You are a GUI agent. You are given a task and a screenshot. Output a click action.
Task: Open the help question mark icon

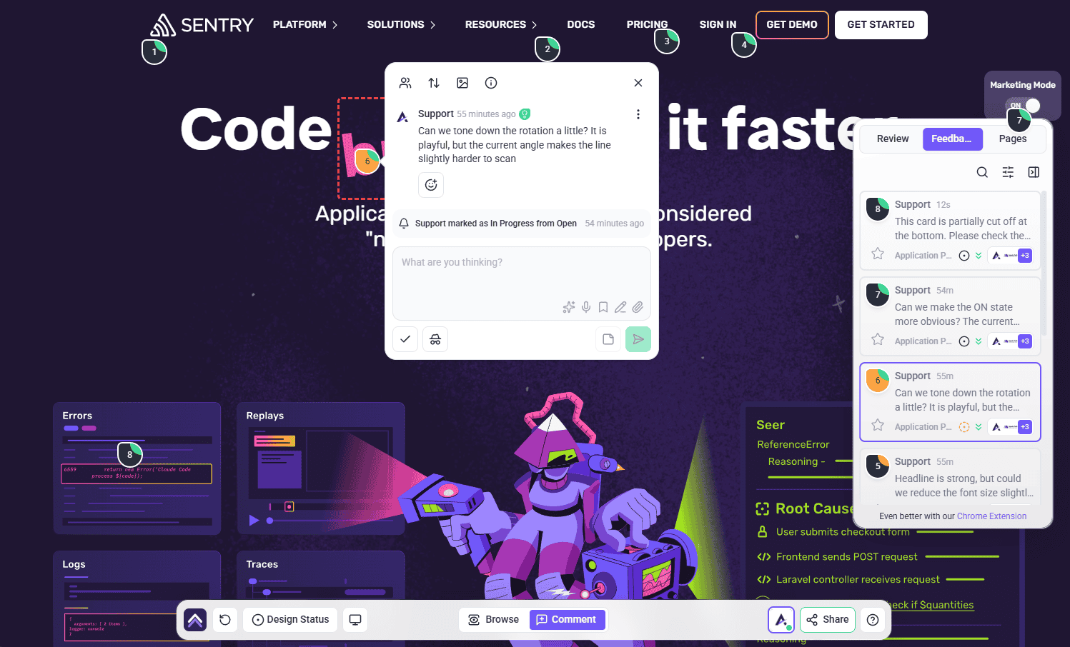(x=873, y=620)
